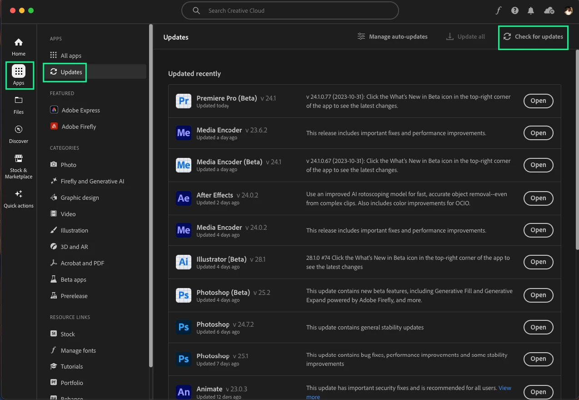The image size is (579, 400).
Task: Click the Search Creative Cloud field
Action: [x=290, y=10]
